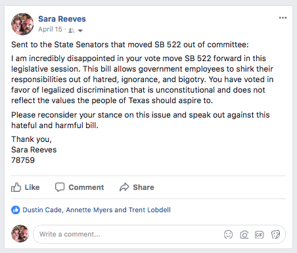Click the friends audience icon
This screenshot has width=297, height=253.
pos(72,30)
